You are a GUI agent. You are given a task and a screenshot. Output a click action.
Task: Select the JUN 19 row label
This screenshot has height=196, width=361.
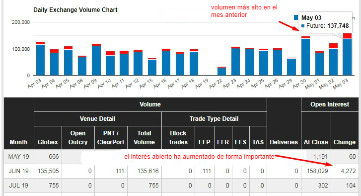tap(19, 171)
